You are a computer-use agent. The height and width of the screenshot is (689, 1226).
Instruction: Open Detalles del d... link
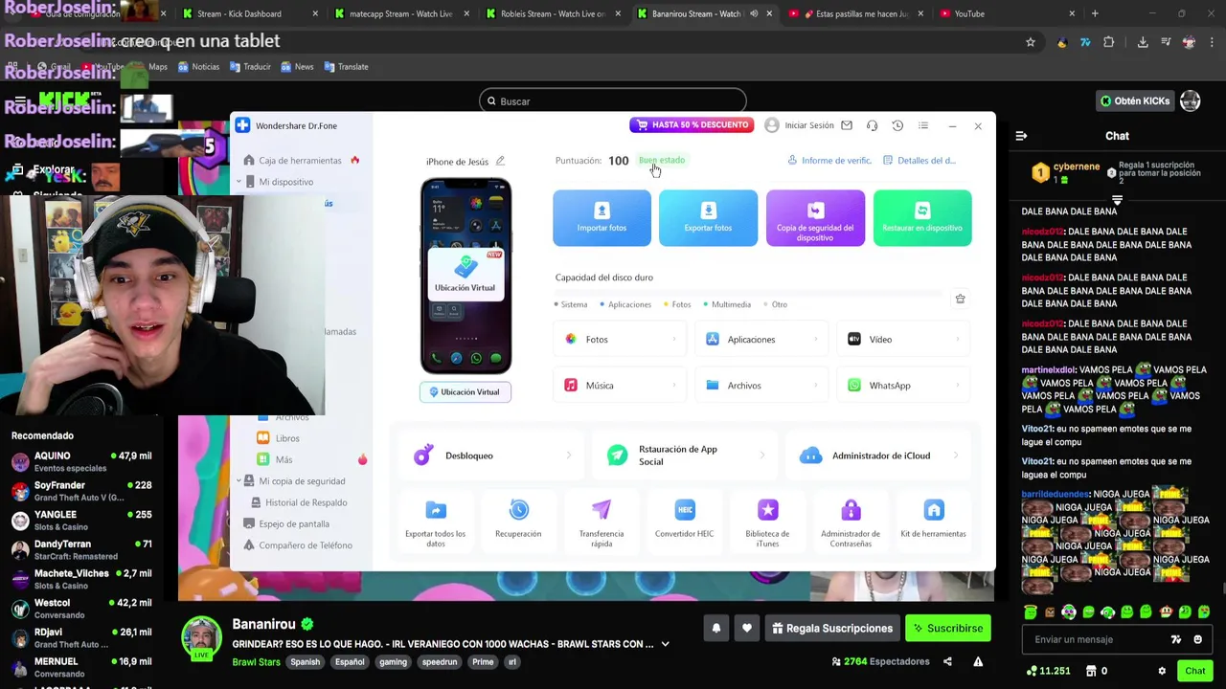pos(919,161)
